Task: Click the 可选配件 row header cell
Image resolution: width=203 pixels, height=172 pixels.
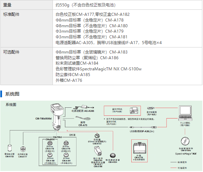Action: pos(11,52)
